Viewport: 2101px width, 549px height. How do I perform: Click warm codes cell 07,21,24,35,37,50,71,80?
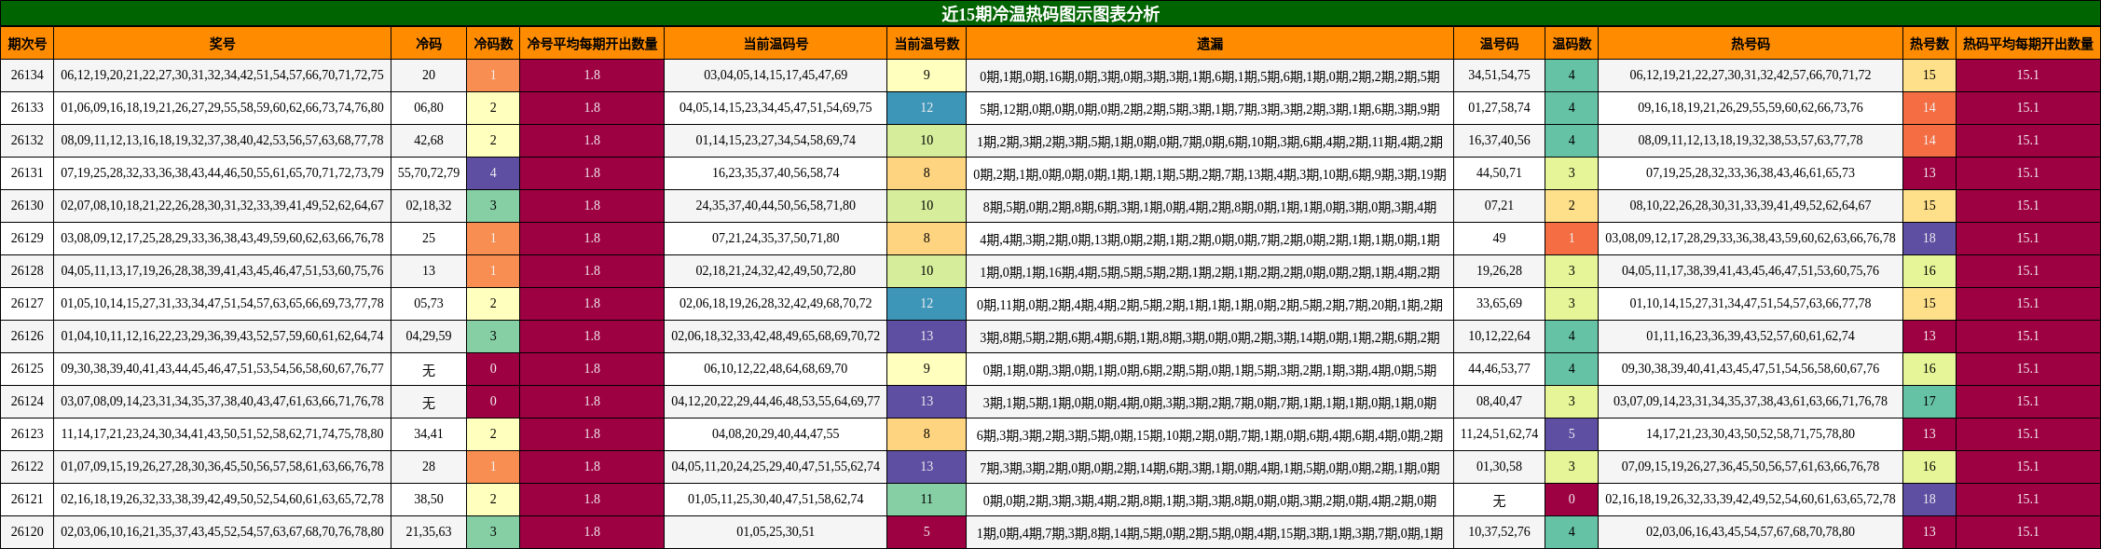coord(776,239)
